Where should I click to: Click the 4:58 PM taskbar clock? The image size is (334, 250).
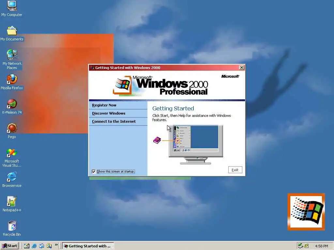point(321,246)
